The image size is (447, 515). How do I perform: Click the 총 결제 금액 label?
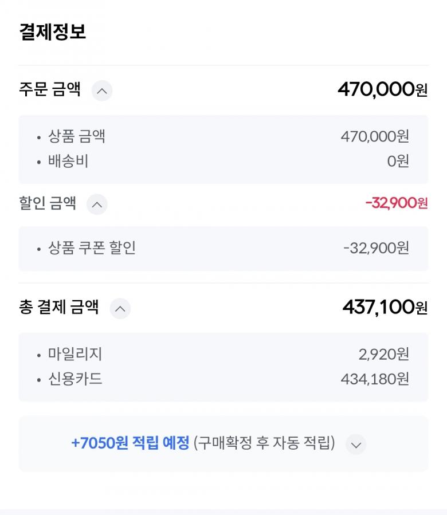[59, 308]
